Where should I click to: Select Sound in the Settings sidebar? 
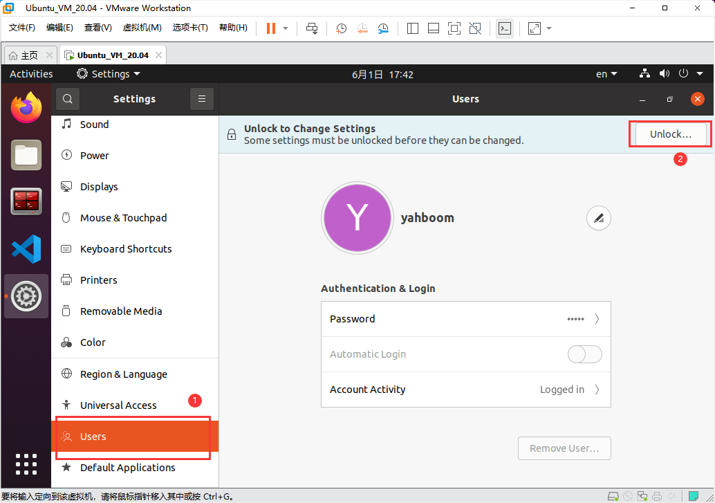(135, 125)
